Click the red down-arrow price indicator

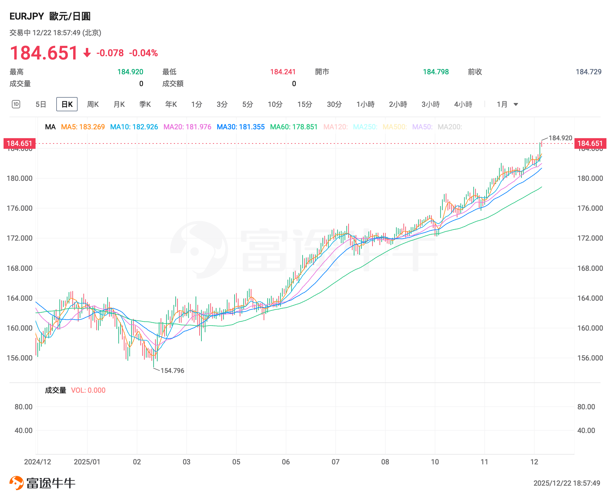point(87,53)
